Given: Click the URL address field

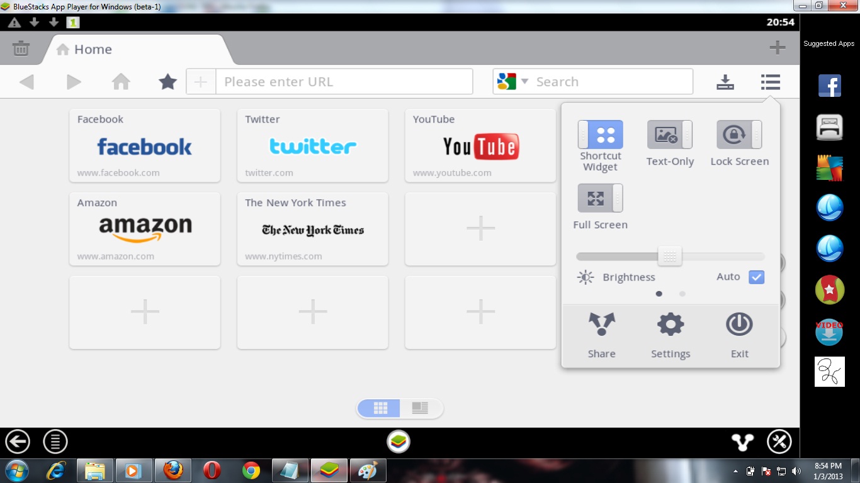Looking at the screenshot, I should pos(344,82).
